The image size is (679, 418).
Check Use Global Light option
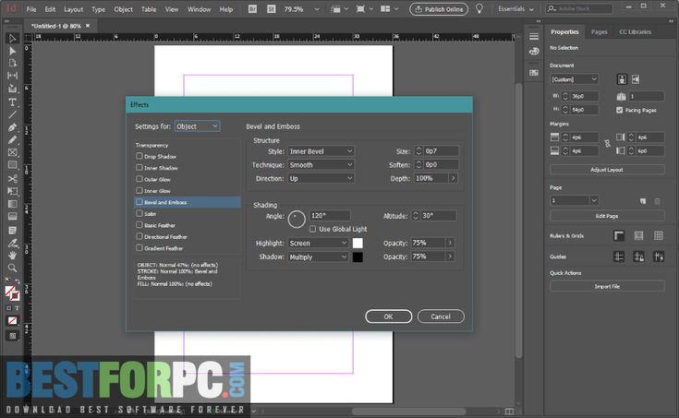[x=312, y=229]
